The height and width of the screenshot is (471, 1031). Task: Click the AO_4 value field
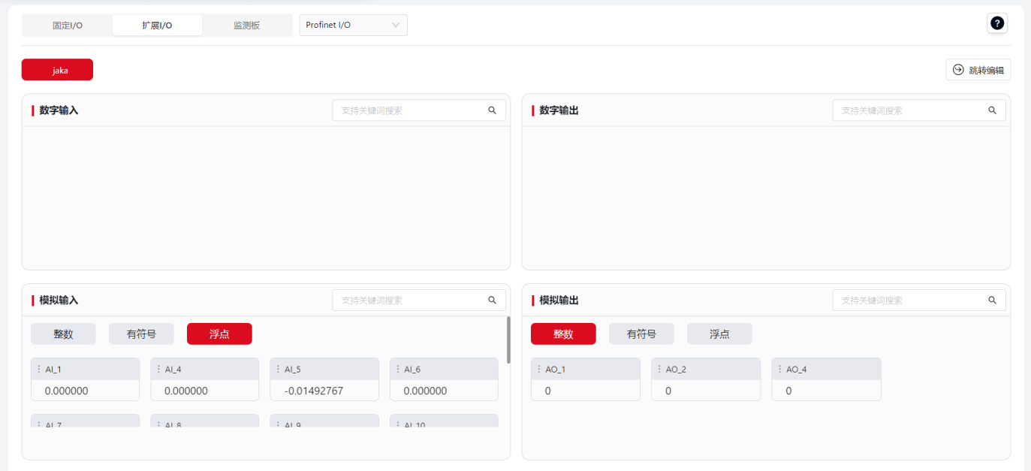click(826, 391)
